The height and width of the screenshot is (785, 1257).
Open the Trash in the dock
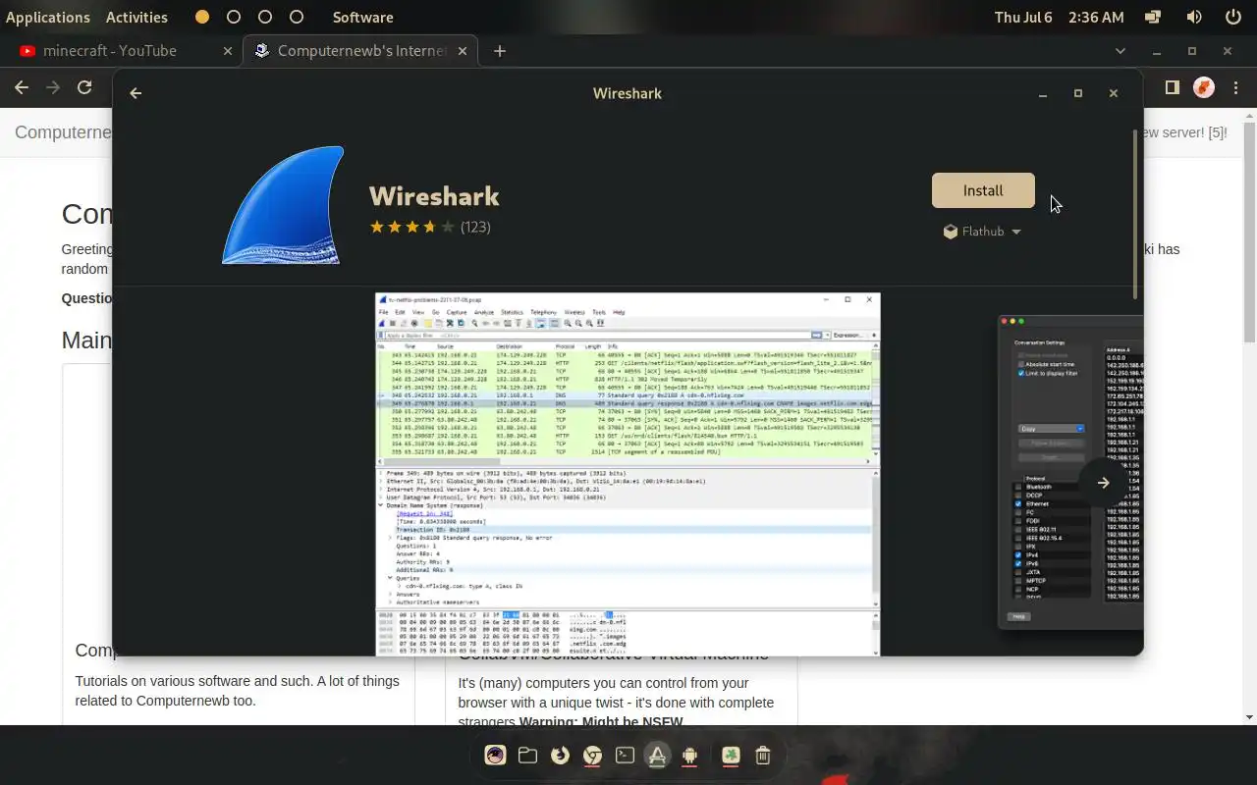763,755
